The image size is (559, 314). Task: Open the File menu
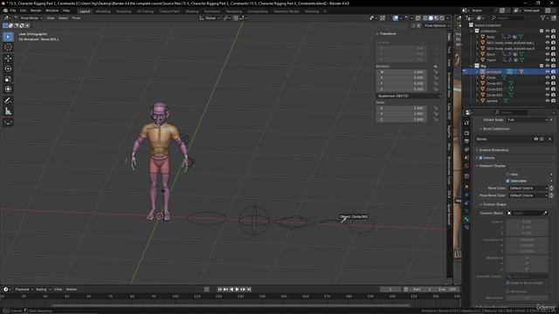[13, 10]
